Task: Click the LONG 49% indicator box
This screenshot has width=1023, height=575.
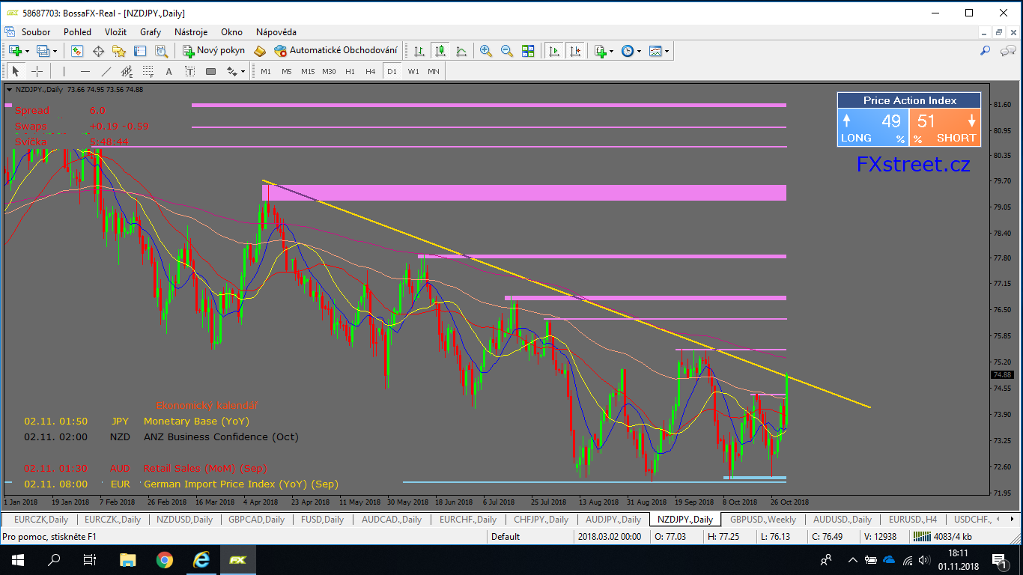Action: coord(872,128)
